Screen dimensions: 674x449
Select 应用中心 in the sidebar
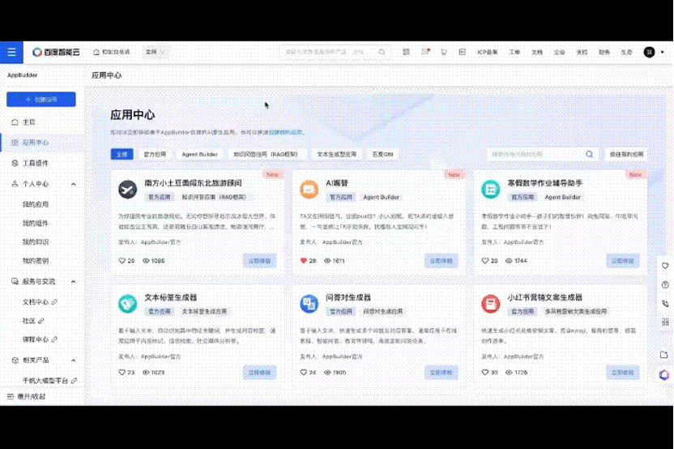click(41, 143)
